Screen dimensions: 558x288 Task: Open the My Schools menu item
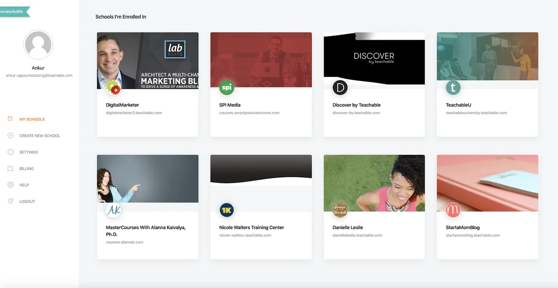pyautogui.click(x=32, y=119)
